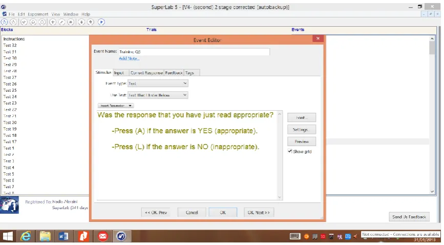
Task: Select the Instructions block
Action: pos(14,39)
